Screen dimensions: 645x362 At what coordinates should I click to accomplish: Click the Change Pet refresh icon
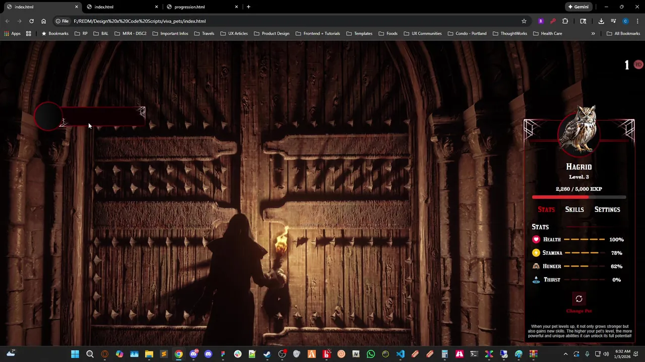click(x=579, y=299)
